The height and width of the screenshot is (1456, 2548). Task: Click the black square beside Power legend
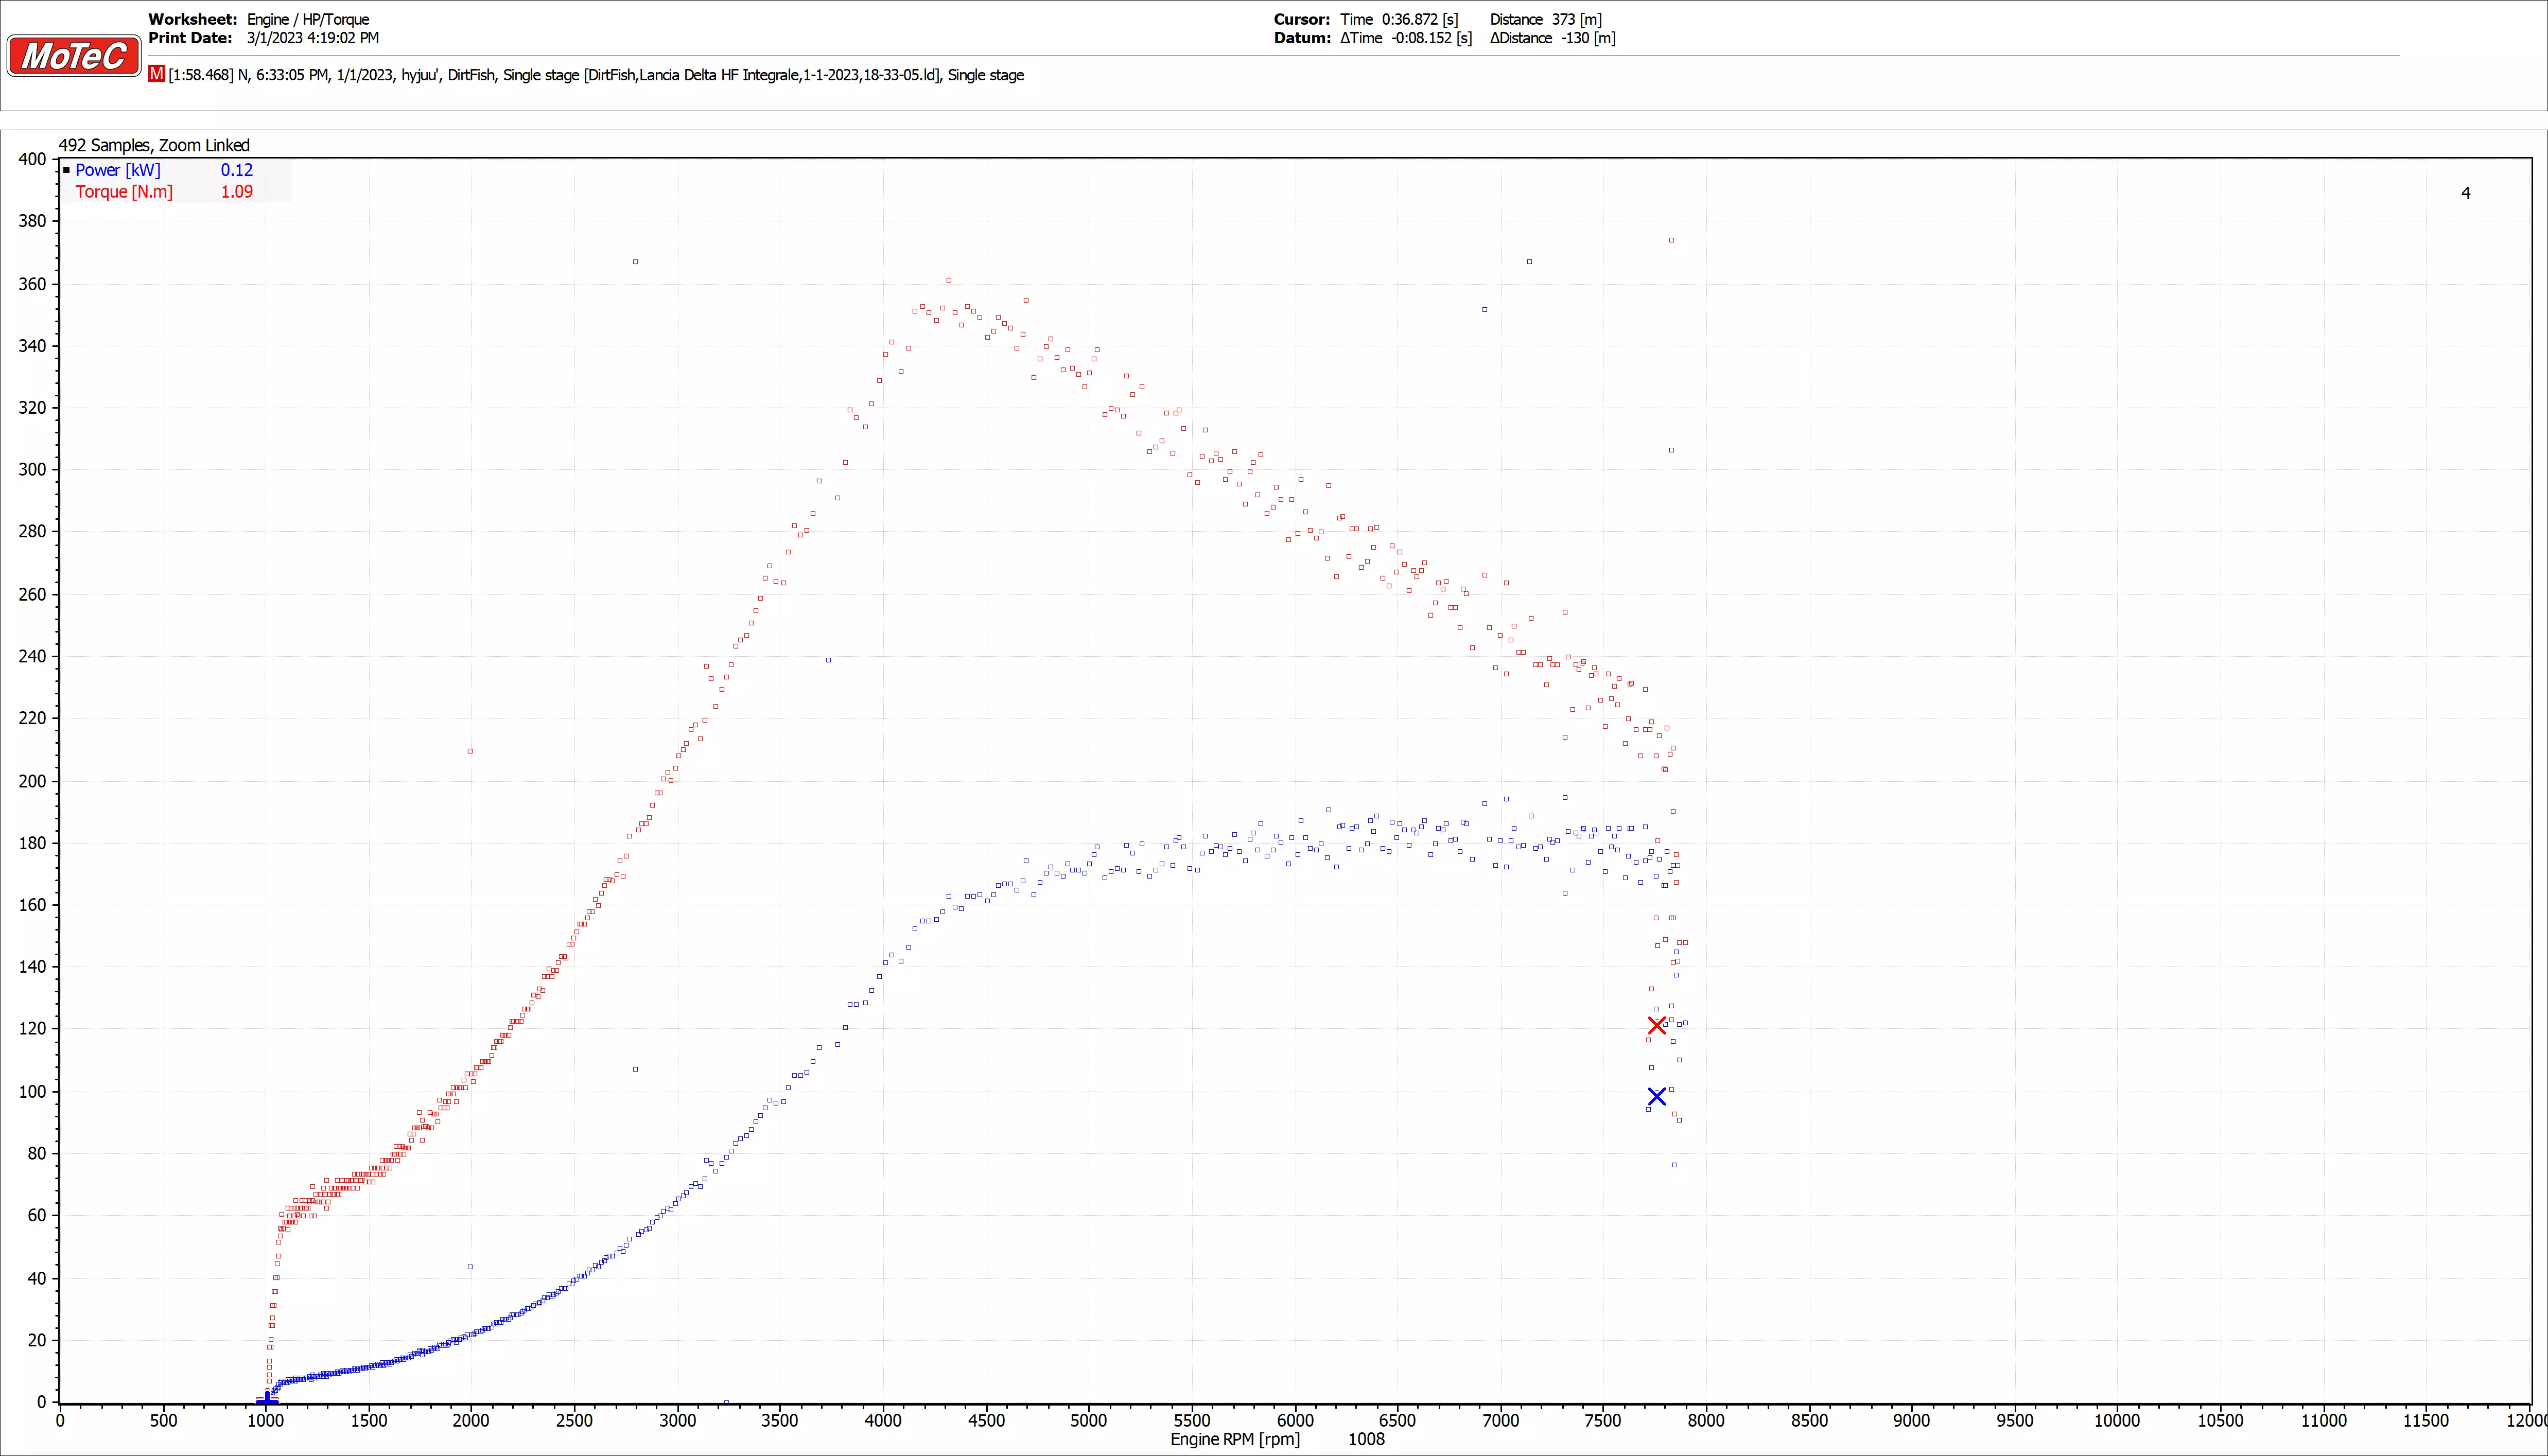pos(66,170)
